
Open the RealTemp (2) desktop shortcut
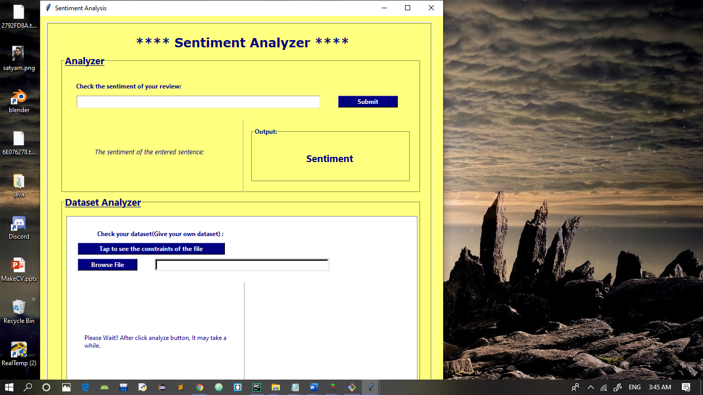[19, 354]
